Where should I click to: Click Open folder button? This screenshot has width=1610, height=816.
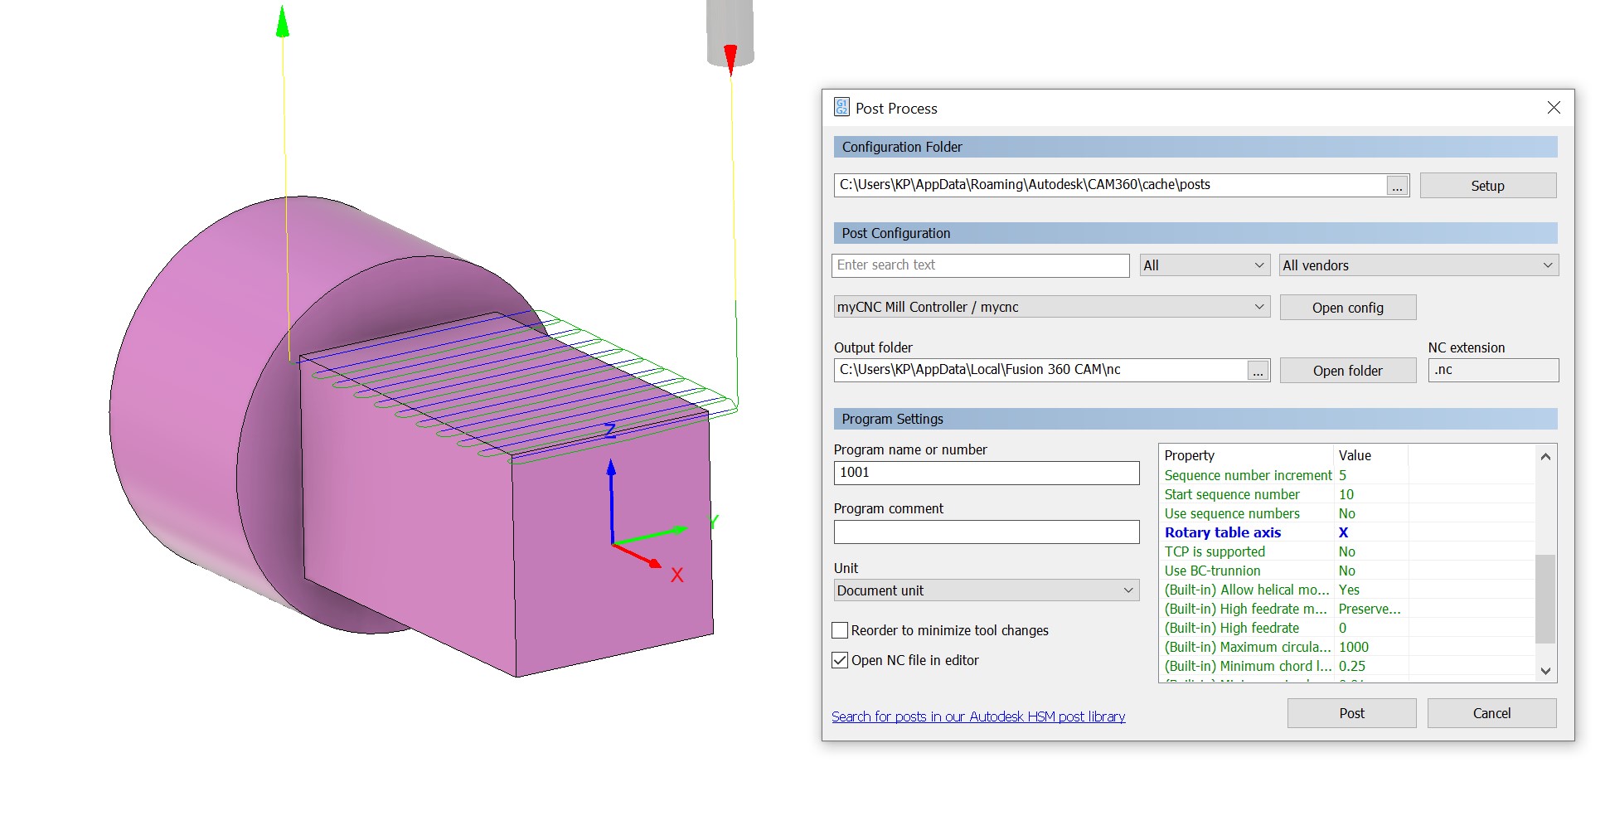click(x=1347, y=371)
